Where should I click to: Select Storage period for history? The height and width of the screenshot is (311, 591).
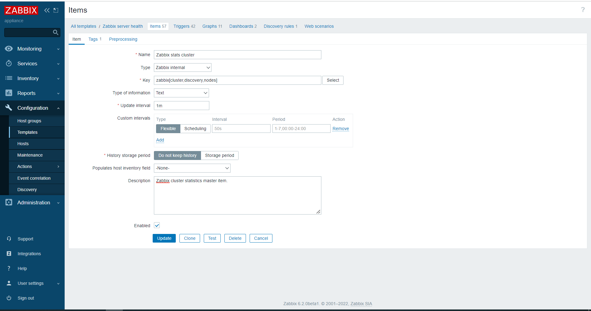click(219, 155)
